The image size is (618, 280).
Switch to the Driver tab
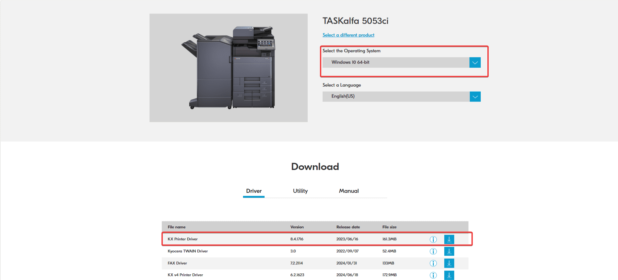click(254, 191)
